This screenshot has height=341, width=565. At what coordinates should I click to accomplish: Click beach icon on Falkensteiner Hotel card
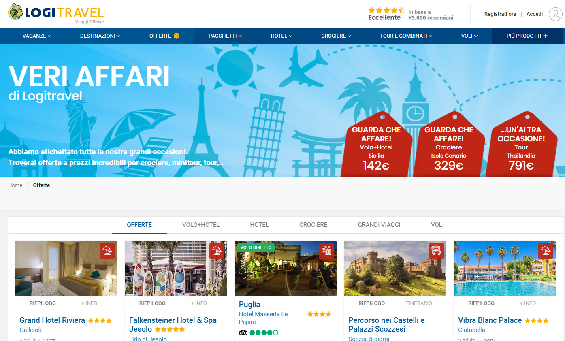coord(217,251)
